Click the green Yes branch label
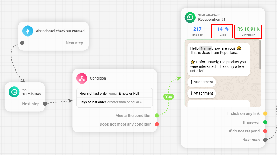 (x=168, y=97)
